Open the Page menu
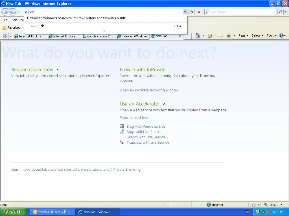 (x=243, y=35)
